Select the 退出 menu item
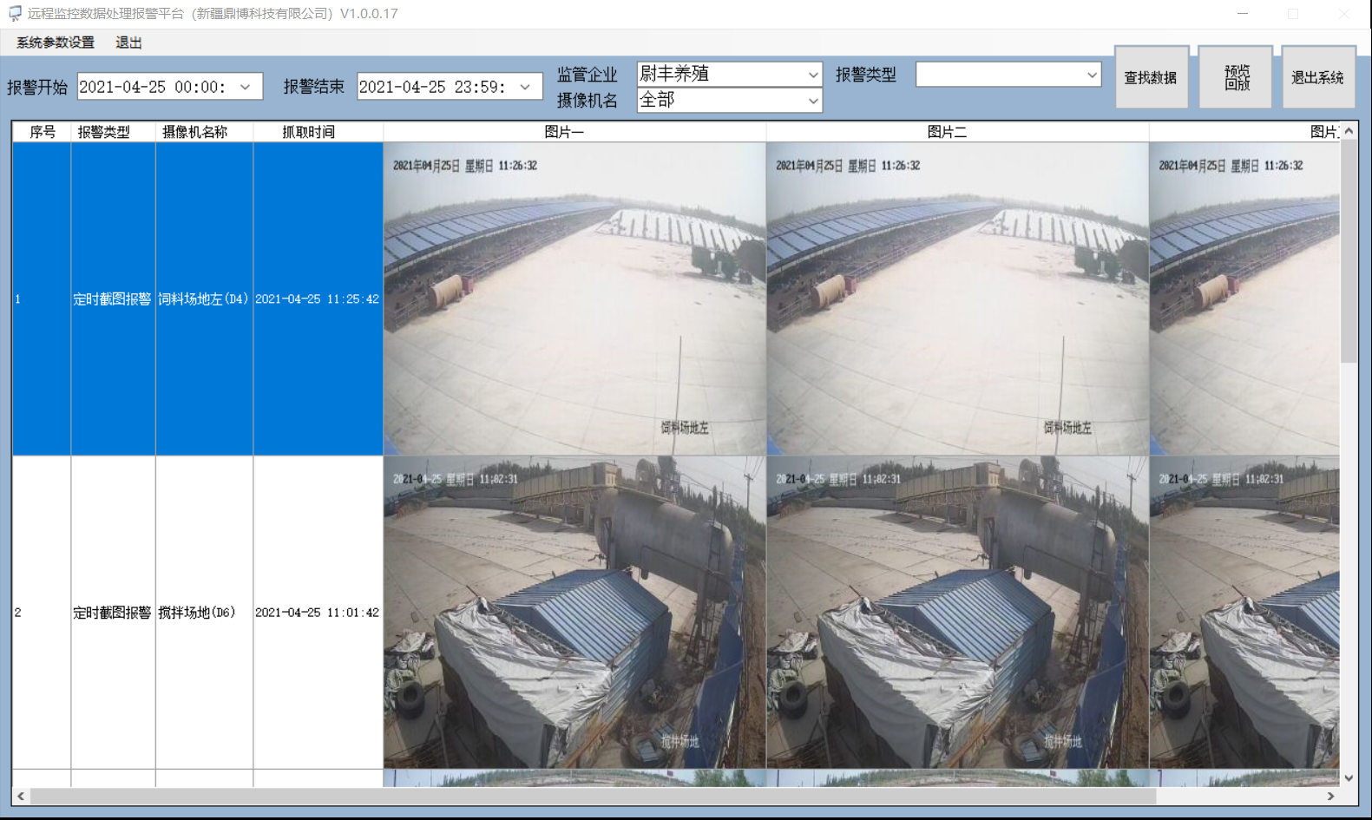Viewport: 1372px width, 820px height. pos(128,43)
